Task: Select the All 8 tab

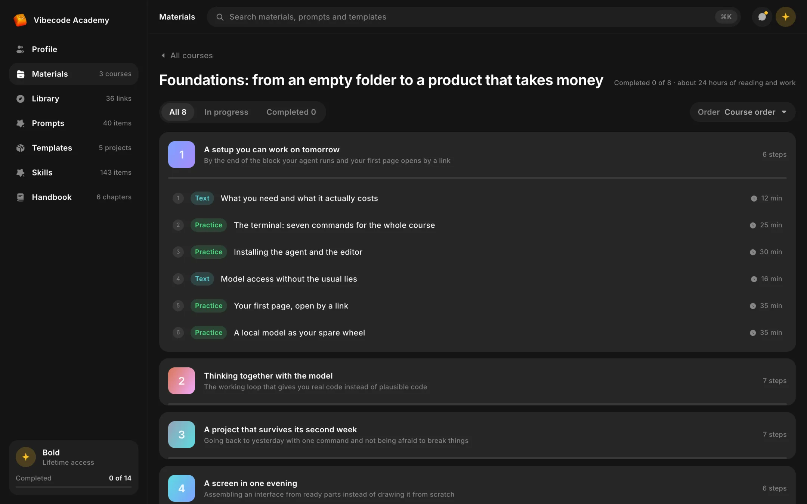Action: point(178,112)
